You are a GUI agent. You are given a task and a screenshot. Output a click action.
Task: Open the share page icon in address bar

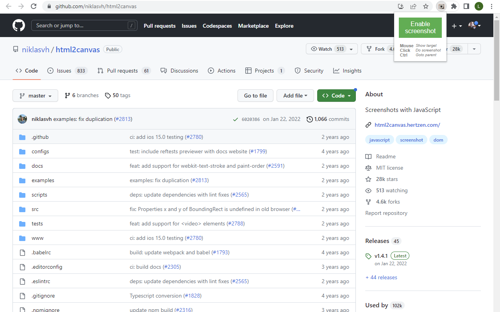413,6
